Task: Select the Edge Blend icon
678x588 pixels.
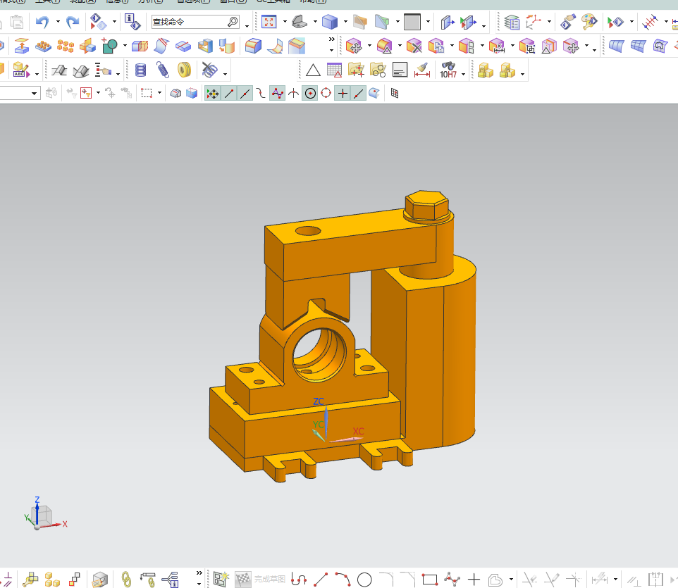Action: click(x=253, y=46)
